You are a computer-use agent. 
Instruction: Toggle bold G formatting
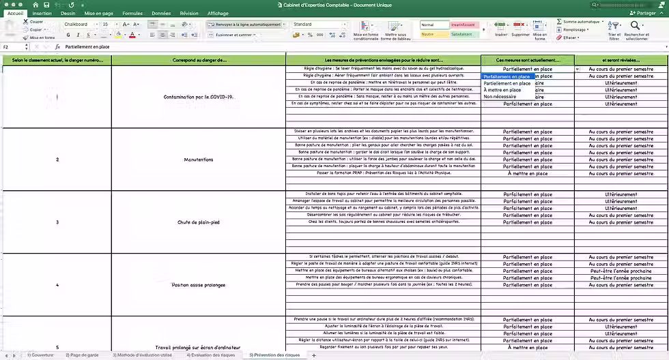(68, 35)
